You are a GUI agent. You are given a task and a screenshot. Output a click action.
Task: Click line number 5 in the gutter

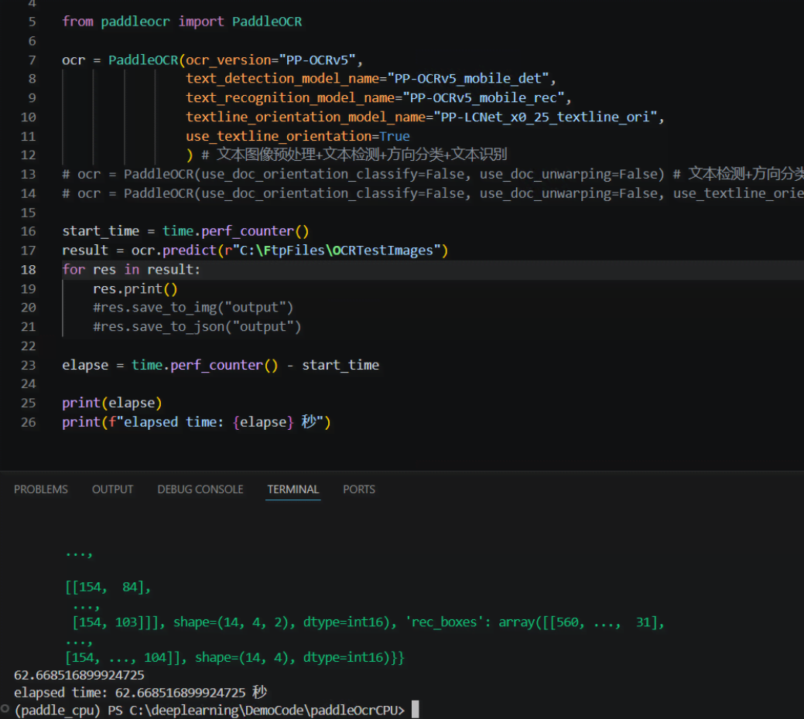32,22
